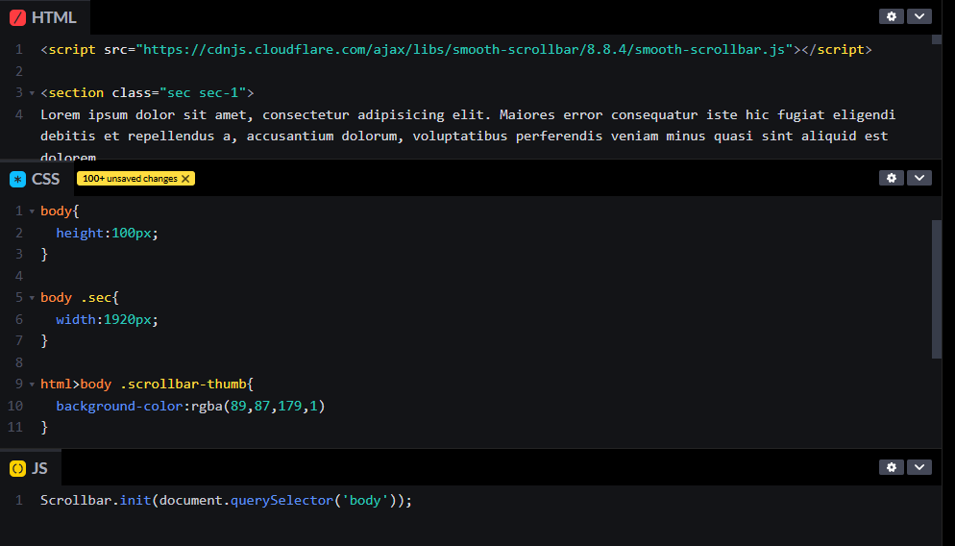Select the CSS panel tab
This screenshot has height=546, width=955.
coord(35,179)
